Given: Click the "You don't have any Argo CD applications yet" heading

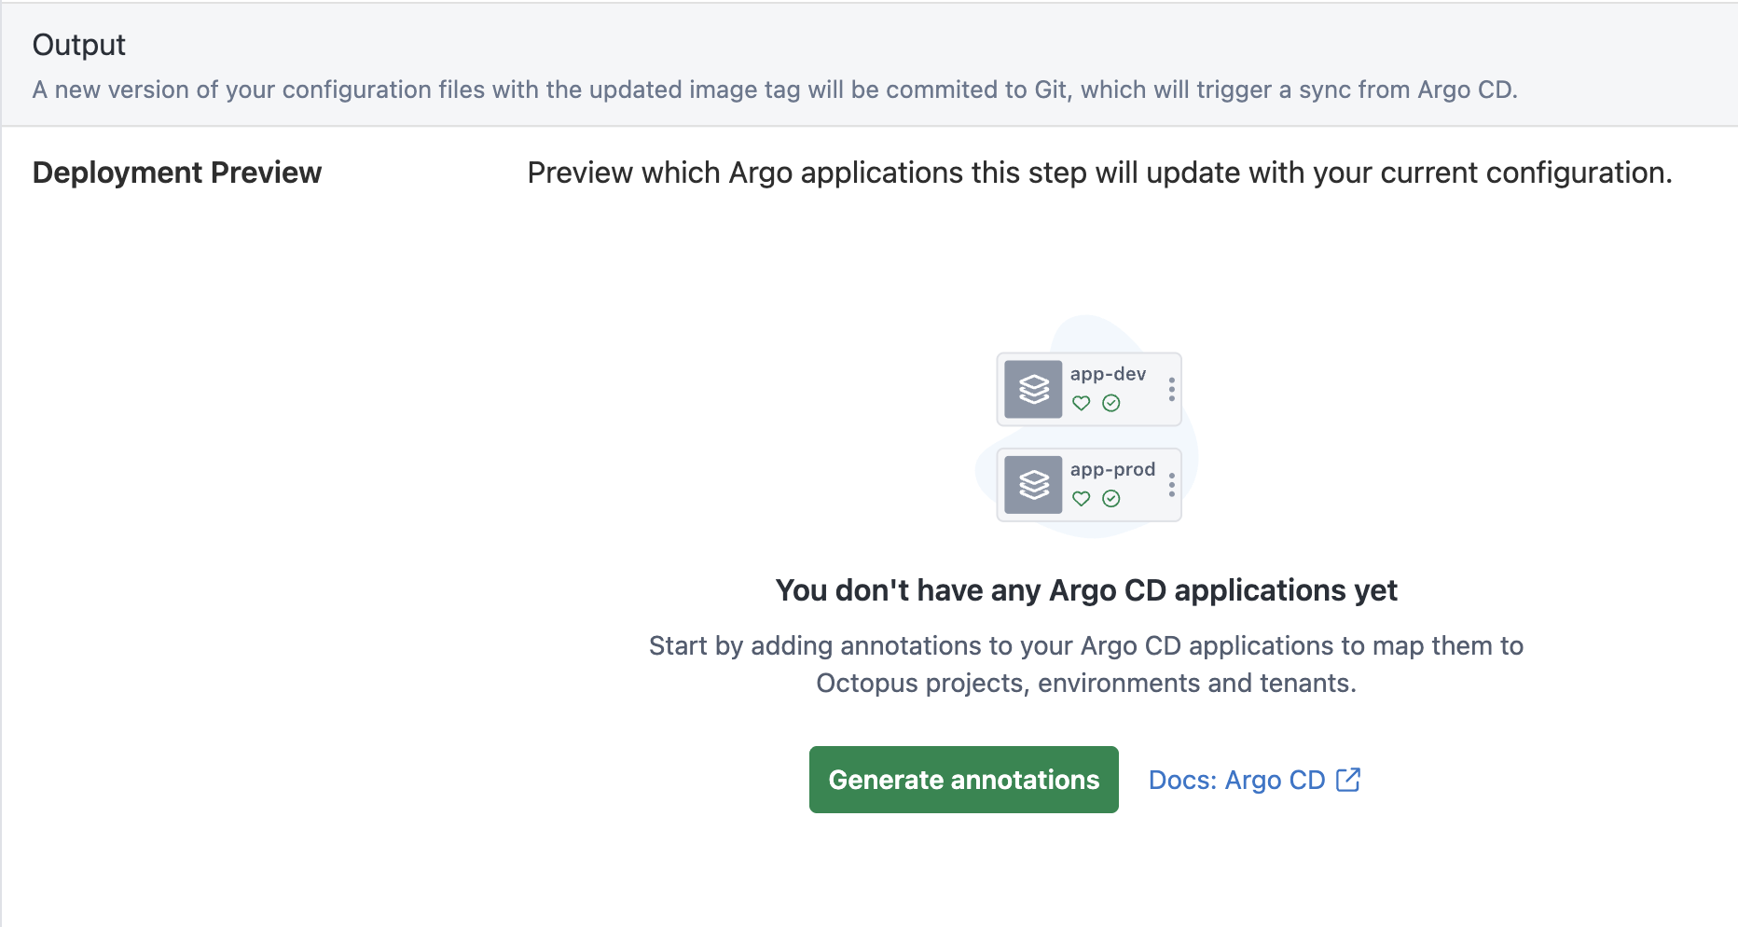Looking at the screenshot, I should [1086, 590].
